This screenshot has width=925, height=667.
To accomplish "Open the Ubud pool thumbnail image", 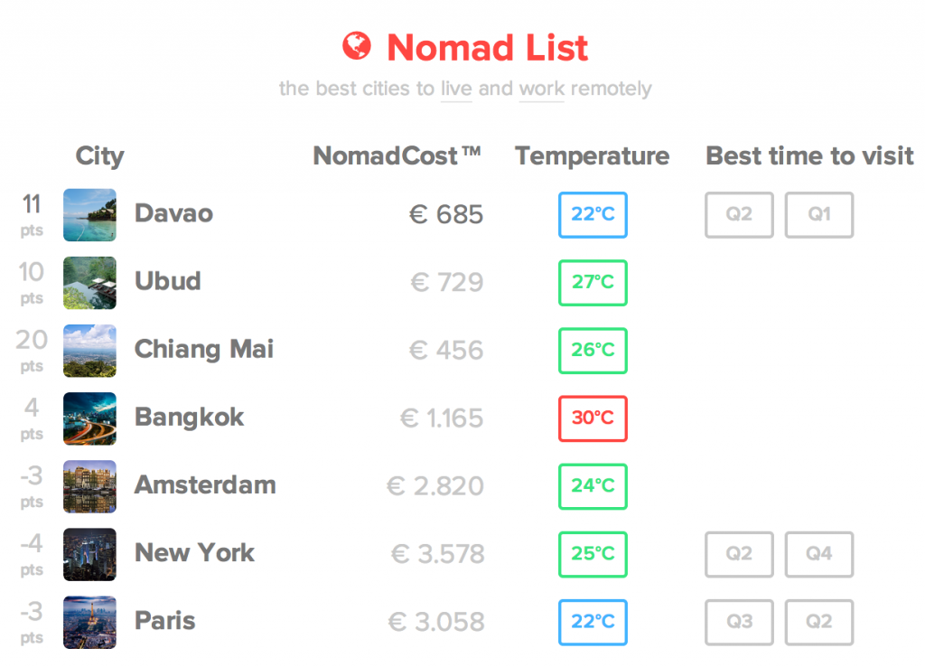I will coord(89,283).
